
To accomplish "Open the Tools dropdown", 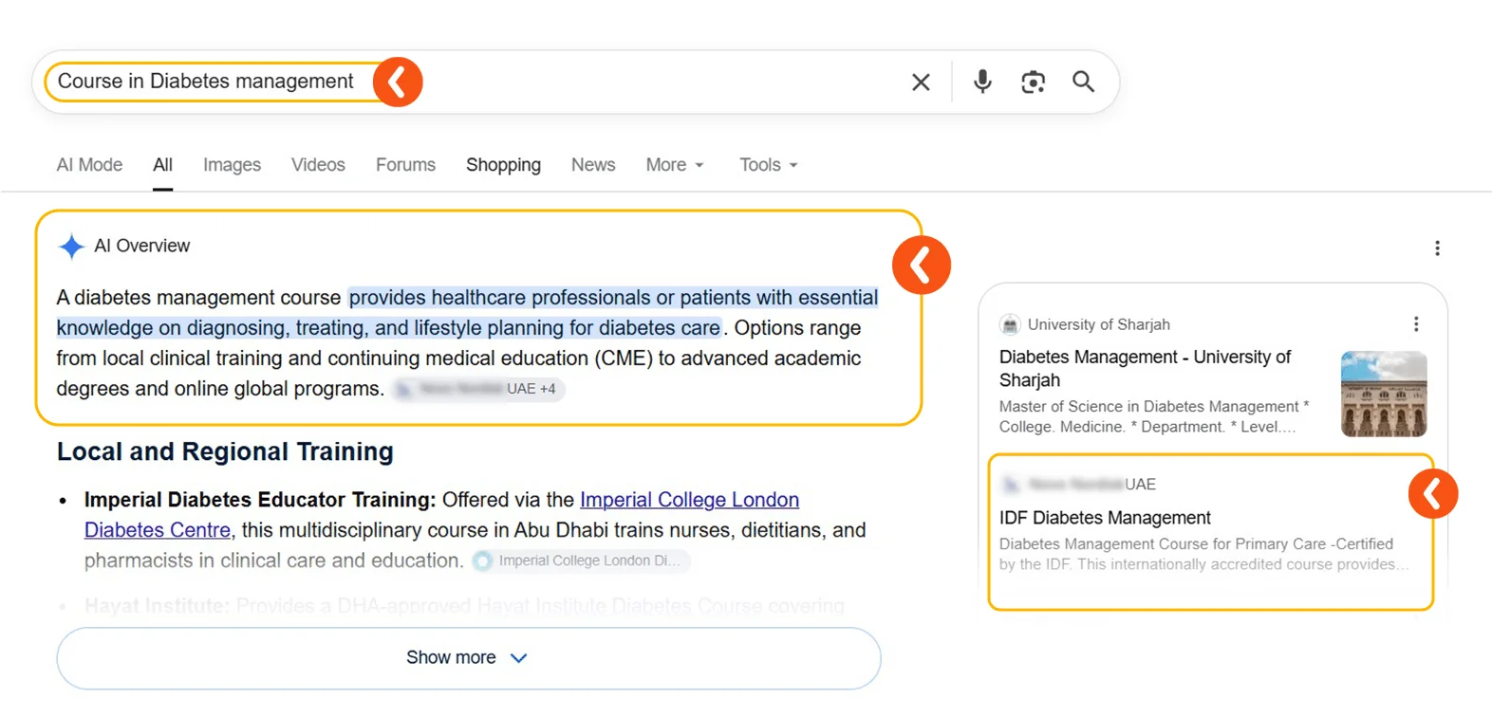I will pyautogui.click(x=769, y=165).
